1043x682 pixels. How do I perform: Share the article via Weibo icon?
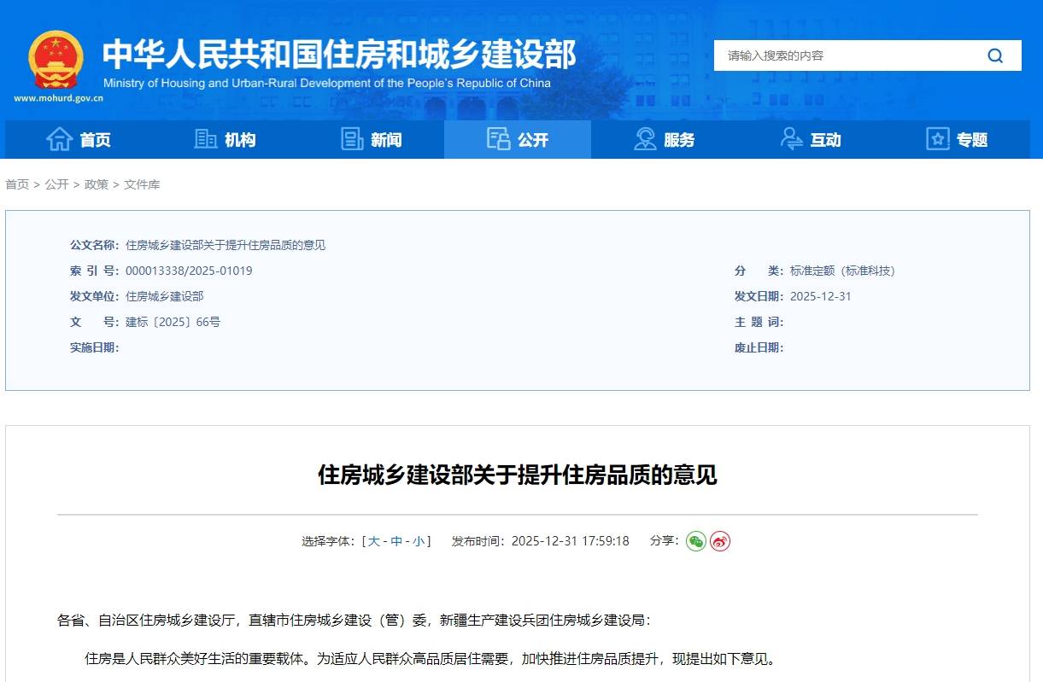pyautogui.click(x=720, y=541)
